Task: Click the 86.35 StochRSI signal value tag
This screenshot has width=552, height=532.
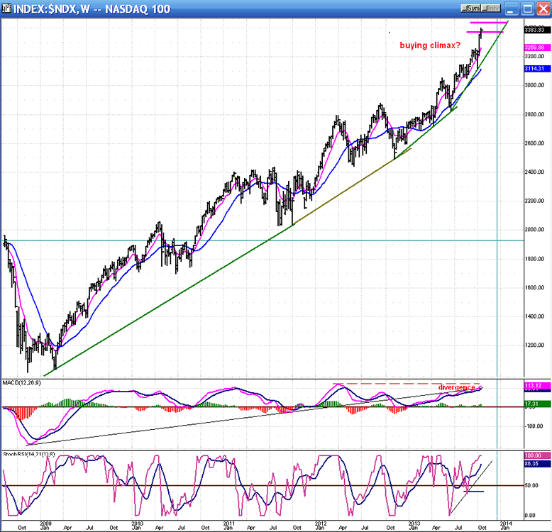Action: pos(537,464)
